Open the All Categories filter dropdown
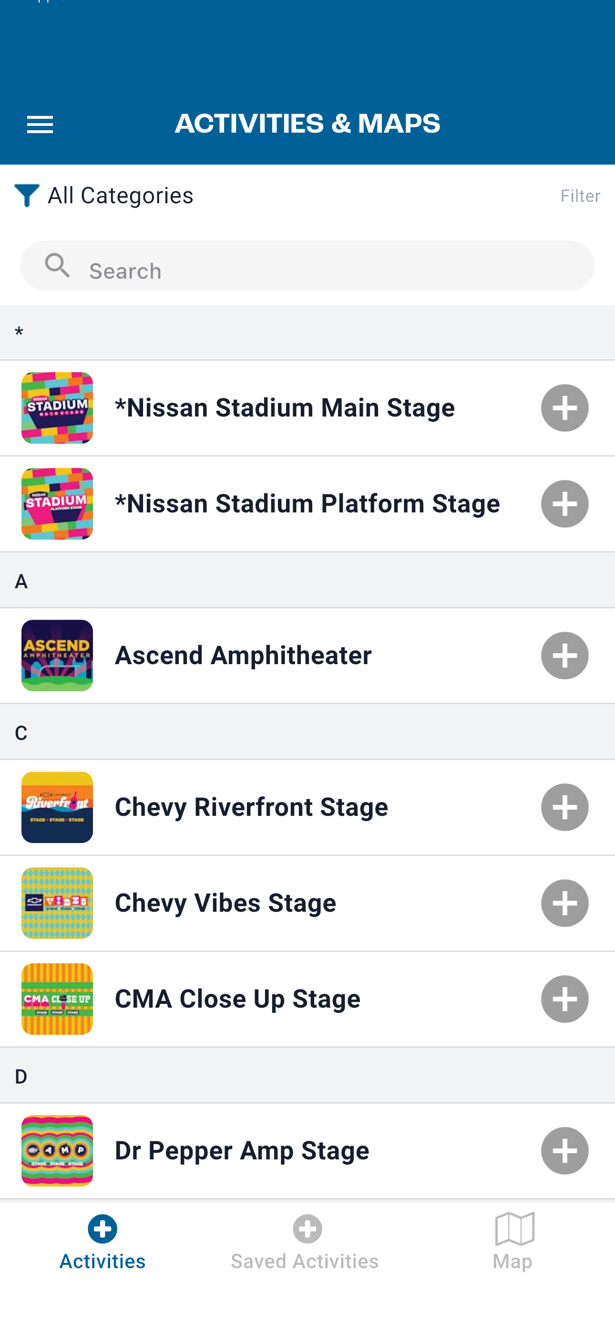 click(120, 196)
